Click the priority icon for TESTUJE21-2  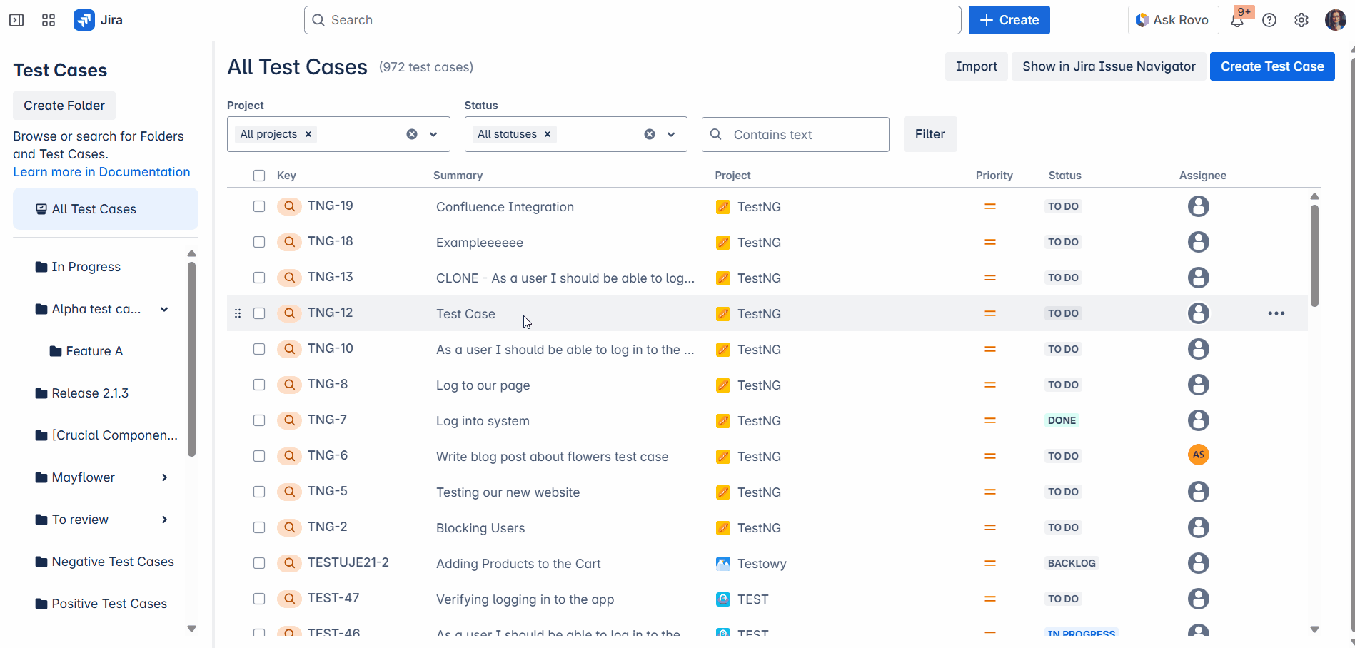pos(990,563)
